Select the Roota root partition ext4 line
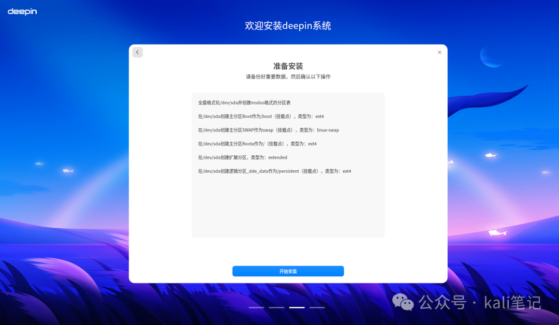Screen dimensions: 559x325 pos(257,144)
